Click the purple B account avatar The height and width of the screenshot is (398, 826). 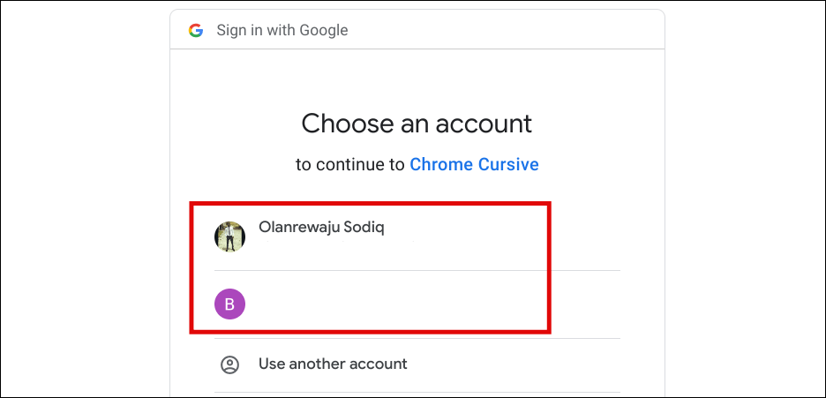(229, 304)
